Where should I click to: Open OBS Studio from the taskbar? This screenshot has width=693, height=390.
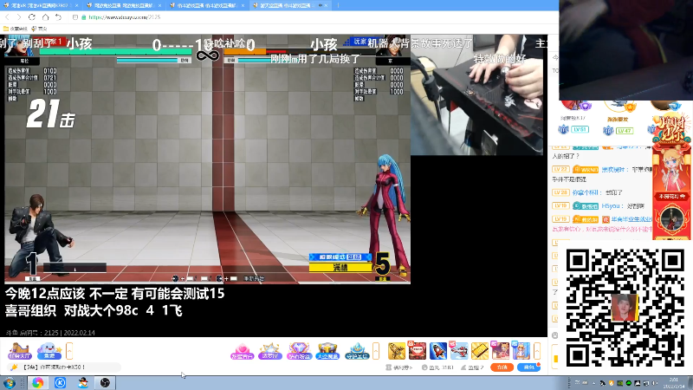coord(105,383)
